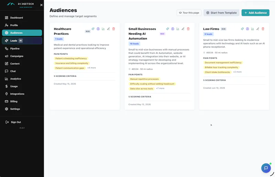This screenshot has width=275, height=177.
Task: Expand "+2 more" pain points on Law Firms card
Action: point(237,72)
